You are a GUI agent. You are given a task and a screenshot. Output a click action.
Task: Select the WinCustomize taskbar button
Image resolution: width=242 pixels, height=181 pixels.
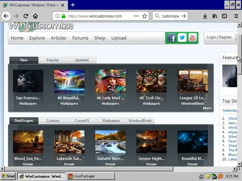coord(41,176)
